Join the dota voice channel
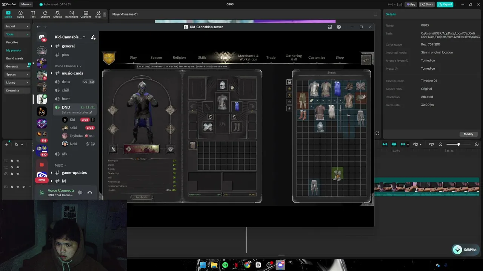The width and height of the screenshot is (483, 271). pos(66,82)
